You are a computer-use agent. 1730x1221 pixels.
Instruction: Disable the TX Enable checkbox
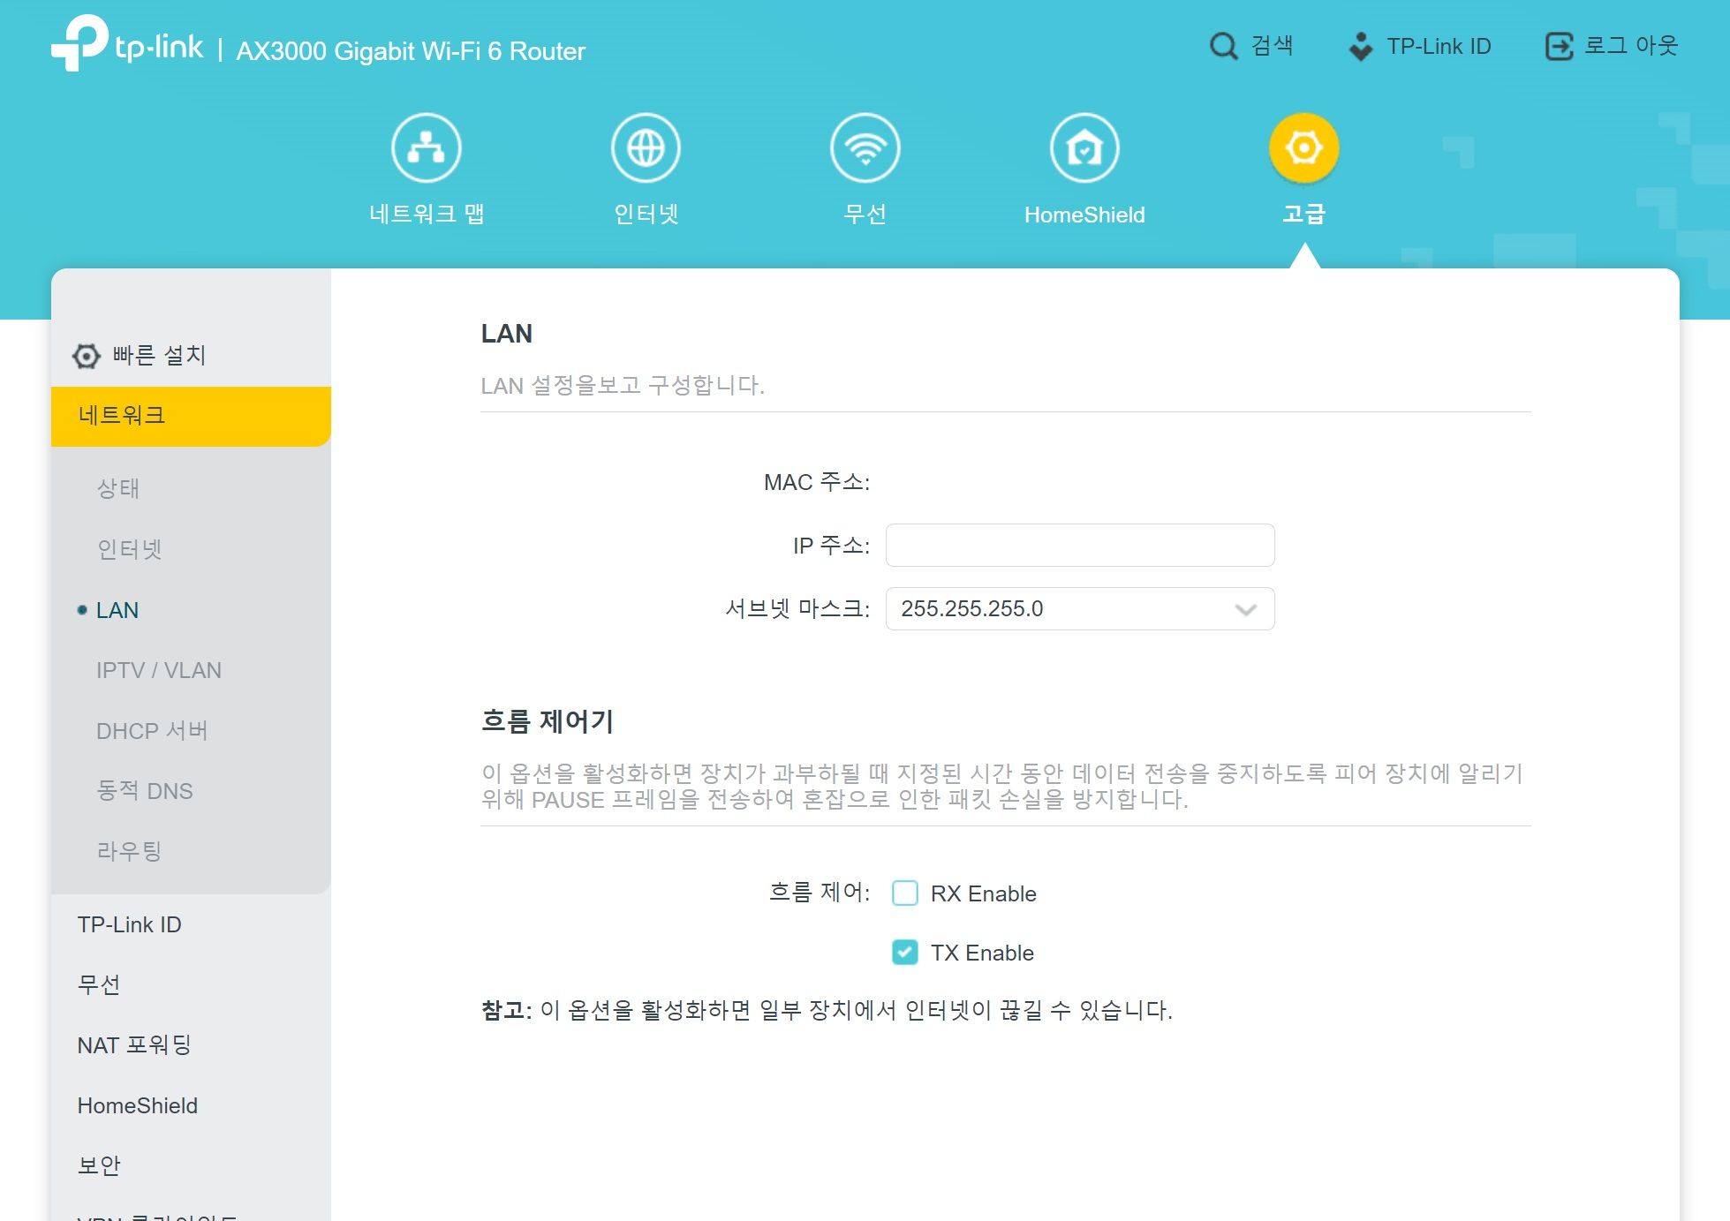pos(905,953)
